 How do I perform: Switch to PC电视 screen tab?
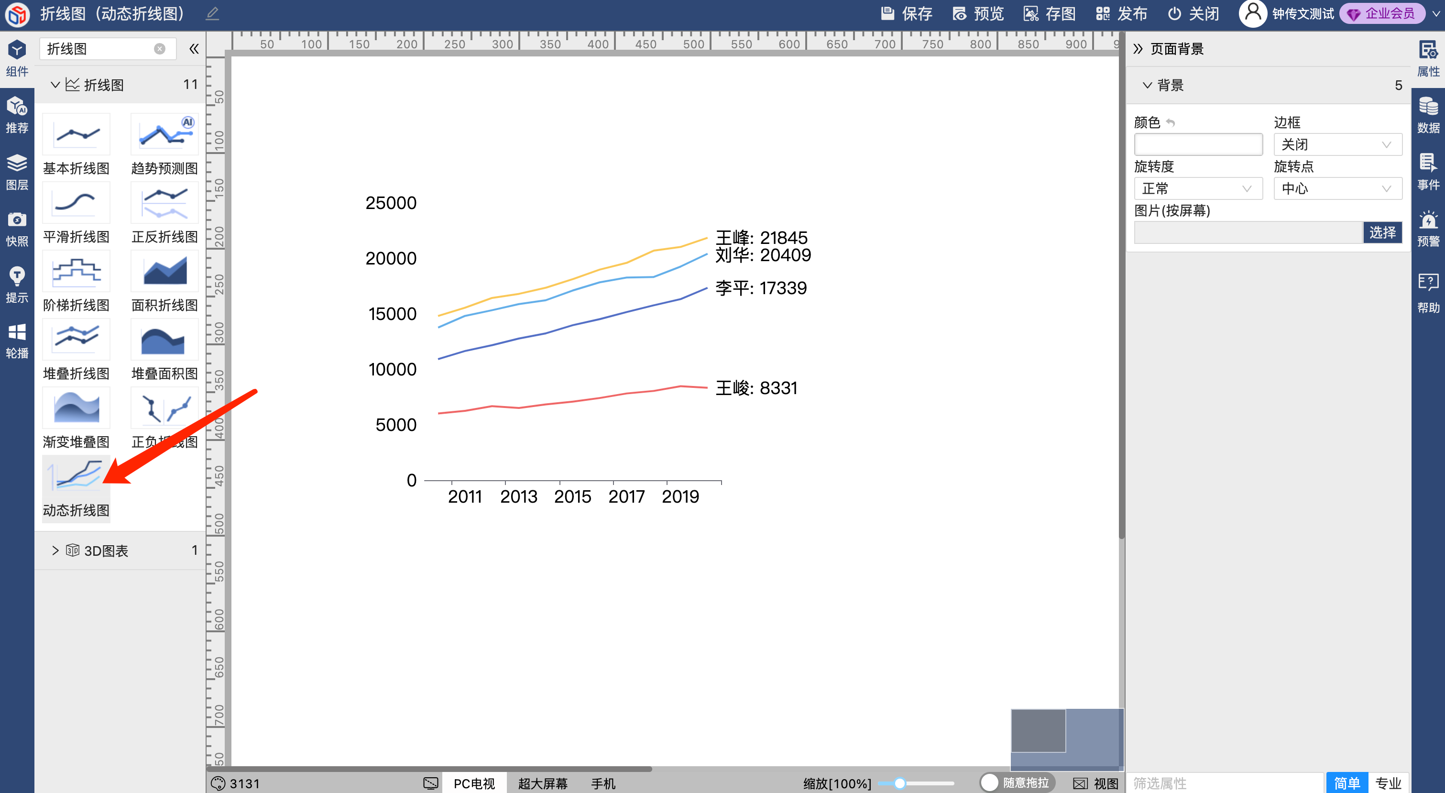[474, 783]
